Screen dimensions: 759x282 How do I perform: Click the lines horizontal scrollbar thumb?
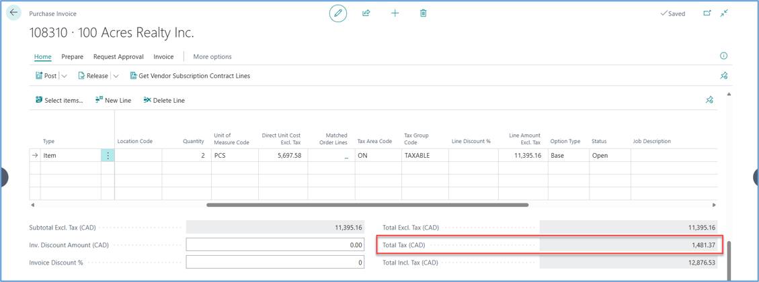(x=367, y=205)
